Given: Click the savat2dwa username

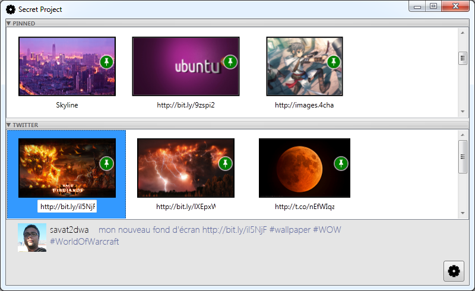Looking at the screenshot, I should point(69,230).
